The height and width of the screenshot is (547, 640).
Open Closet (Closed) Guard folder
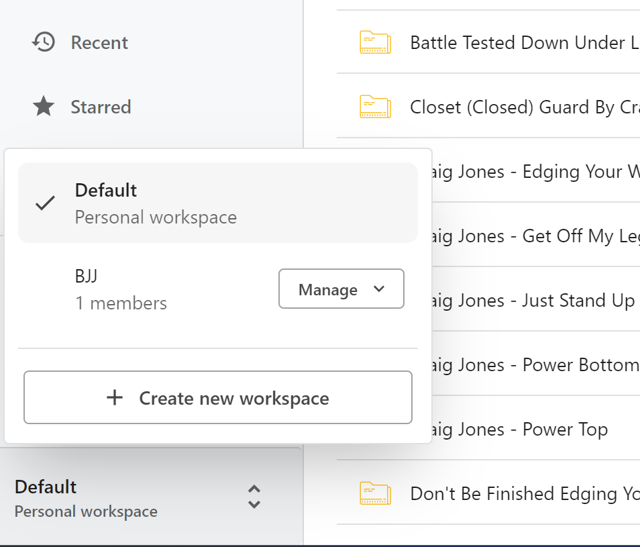(488, 106)
